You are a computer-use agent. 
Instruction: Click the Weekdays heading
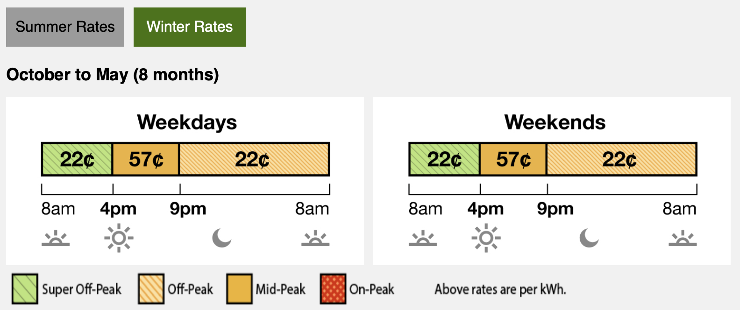[187, 122]
